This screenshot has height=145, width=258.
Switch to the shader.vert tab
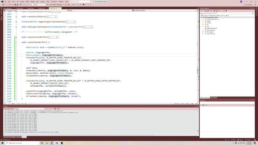42,8
